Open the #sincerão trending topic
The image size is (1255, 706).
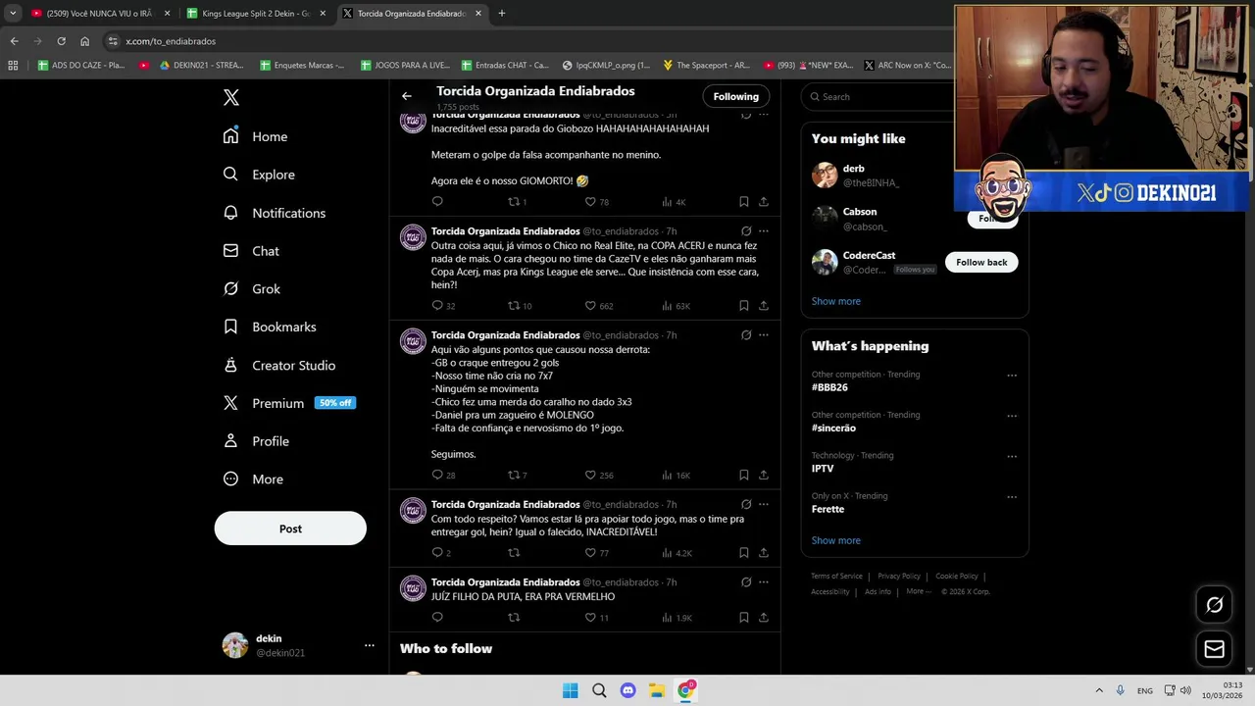point(833,428)
